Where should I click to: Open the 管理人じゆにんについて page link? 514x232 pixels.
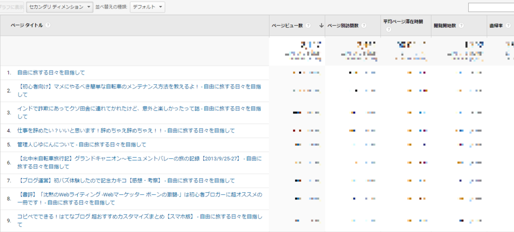(x=82, y=144)
